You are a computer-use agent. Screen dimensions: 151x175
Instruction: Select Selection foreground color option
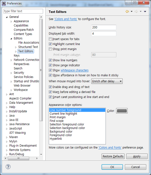tap(77, 124)
